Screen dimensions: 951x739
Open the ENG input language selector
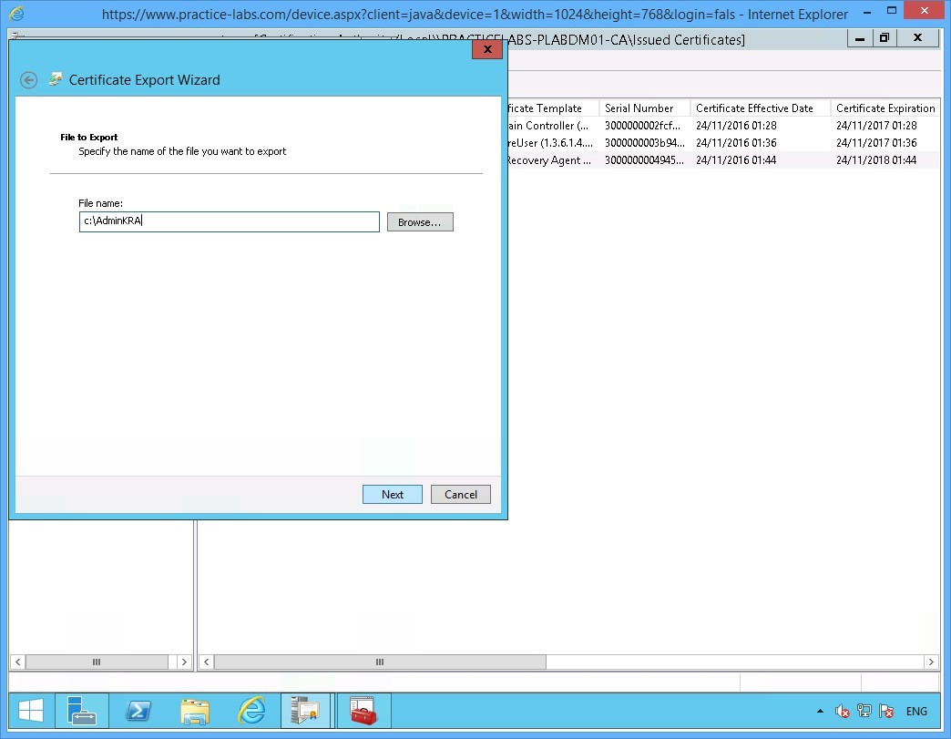(915, 711)
